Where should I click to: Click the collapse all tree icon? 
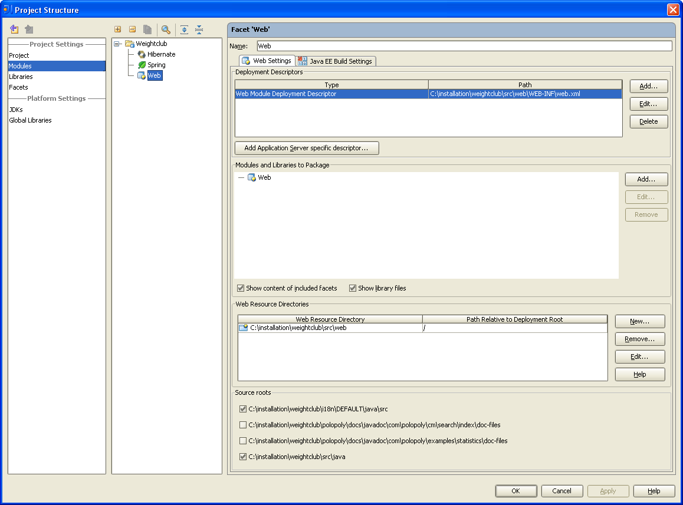tap(199, 29)
